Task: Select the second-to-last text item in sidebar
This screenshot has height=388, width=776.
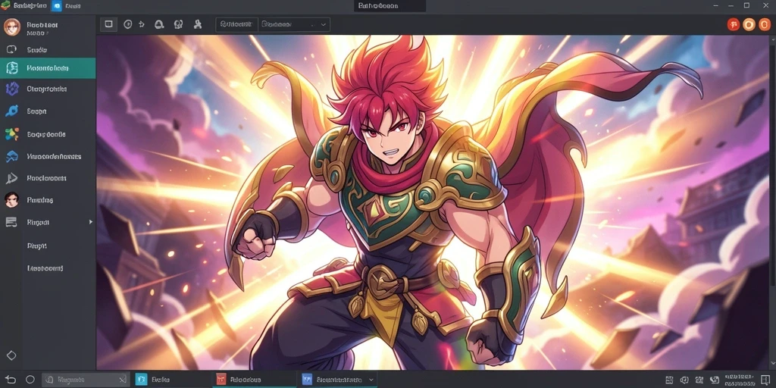Action: coord(36,246)
